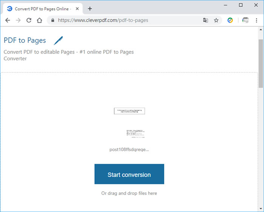Image resolution: width=264 pixels, height=212 pixels.
Task: Click the colorful circular extension icon
Action: click(x=230, y=20)
